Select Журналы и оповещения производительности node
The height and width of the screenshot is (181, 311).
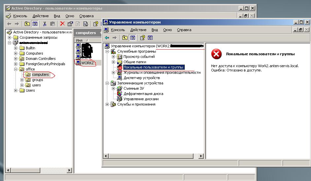click(162, 72)
